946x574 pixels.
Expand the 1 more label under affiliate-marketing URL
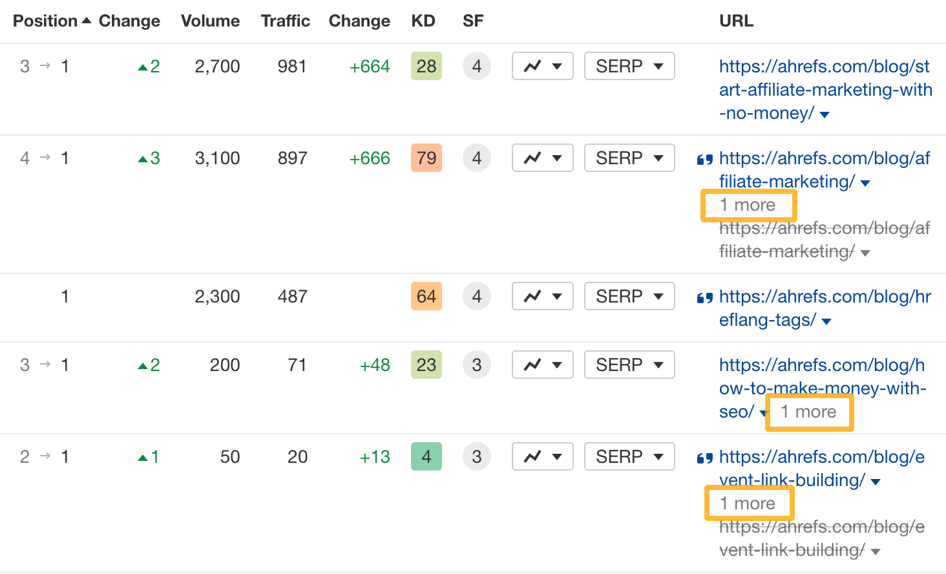click(x=748, y=205)
